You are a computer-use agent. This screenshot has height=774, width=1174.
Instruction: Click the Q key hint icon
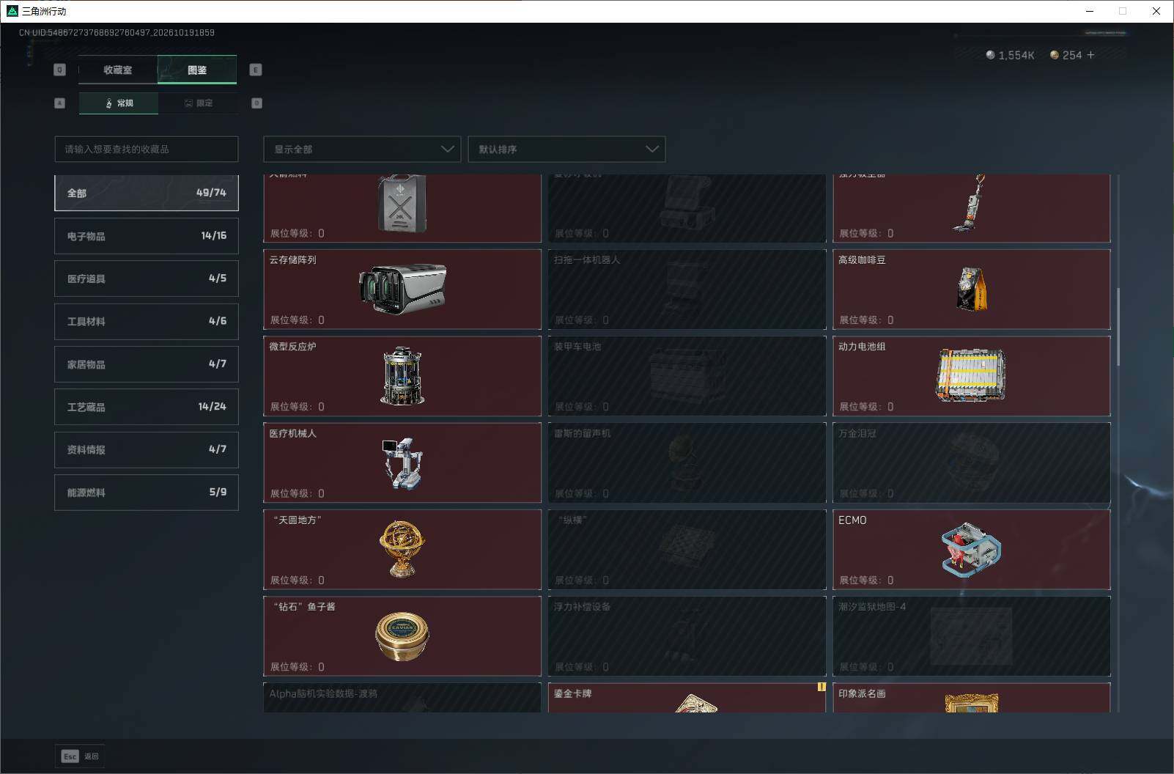(60, 70)
